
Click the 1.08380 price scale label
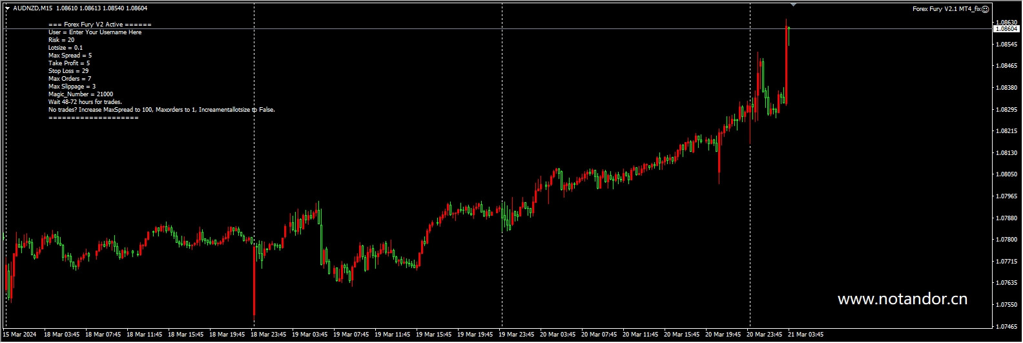1006,87
